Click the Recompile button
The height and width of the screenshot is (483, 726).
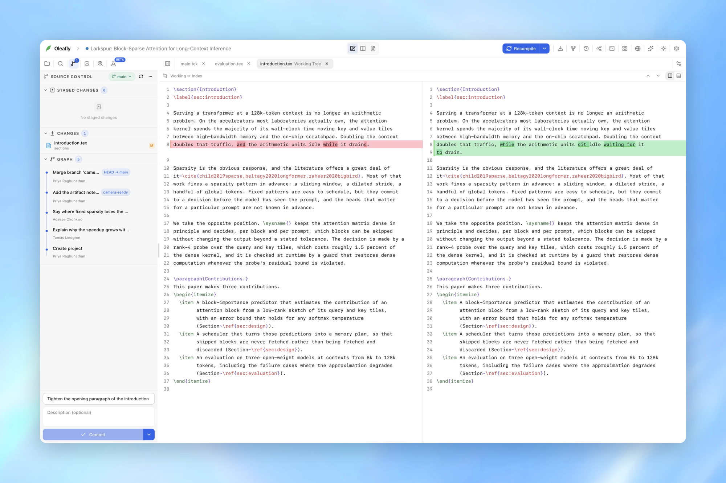coord(521,49)
